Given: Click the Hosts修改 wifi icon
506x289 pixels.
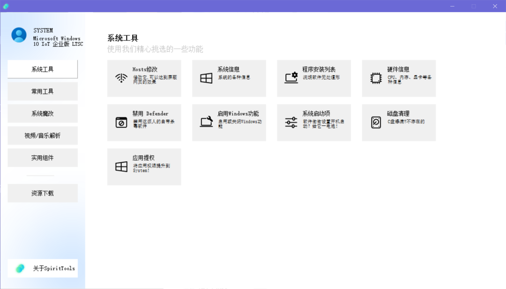Looking at the screenshot, I should [121, 78].
